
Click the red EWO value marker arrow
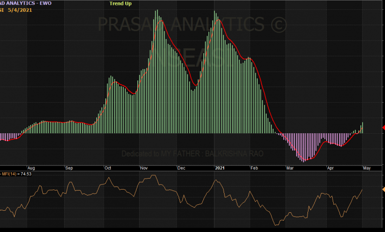click(383, 127)
